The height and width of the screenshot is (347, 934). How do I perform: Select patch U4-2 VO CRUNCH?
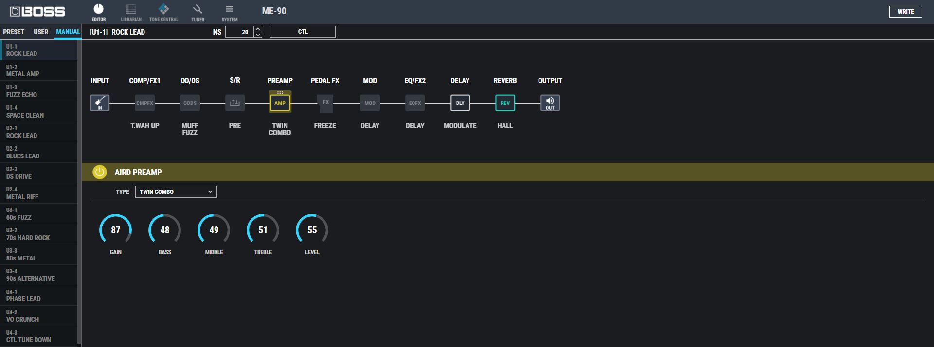[x=38, y=315]
